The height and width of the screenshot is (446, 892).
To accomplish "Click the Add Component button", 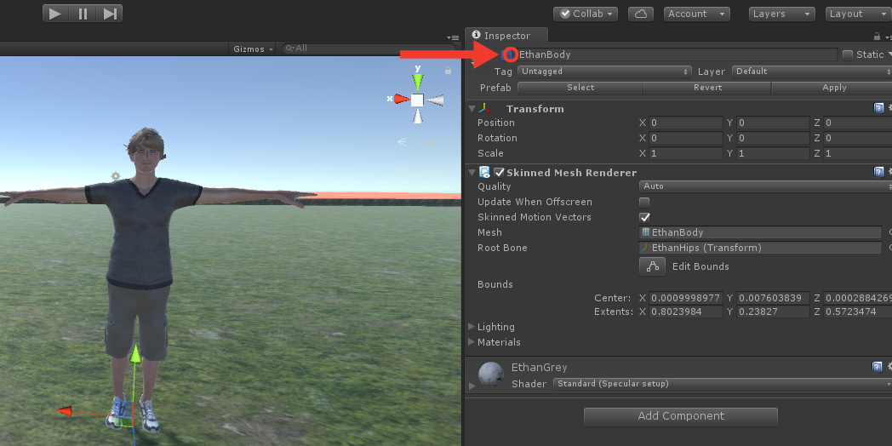I will (x=680, y=416).
